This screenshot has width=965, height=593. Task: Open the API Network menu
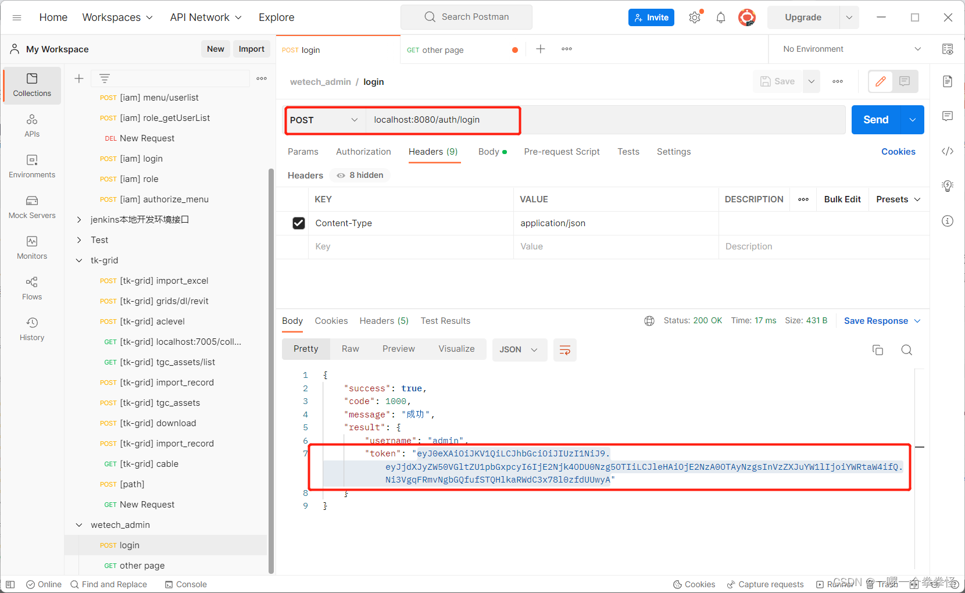point(206,17)
